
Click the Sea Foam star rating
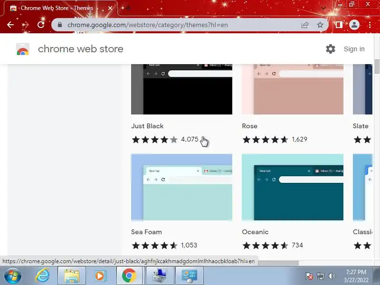point(155,246)
